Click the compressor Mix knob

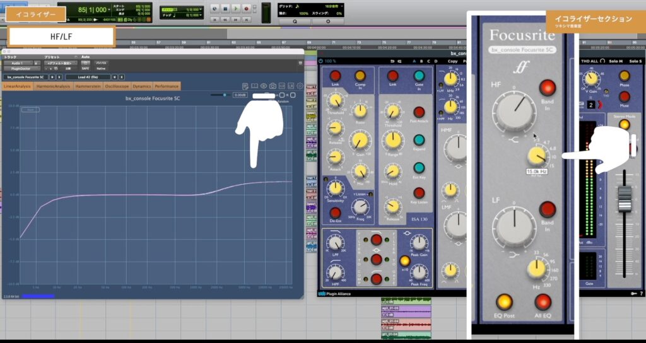pyautogui.click(x=360, y=171)
